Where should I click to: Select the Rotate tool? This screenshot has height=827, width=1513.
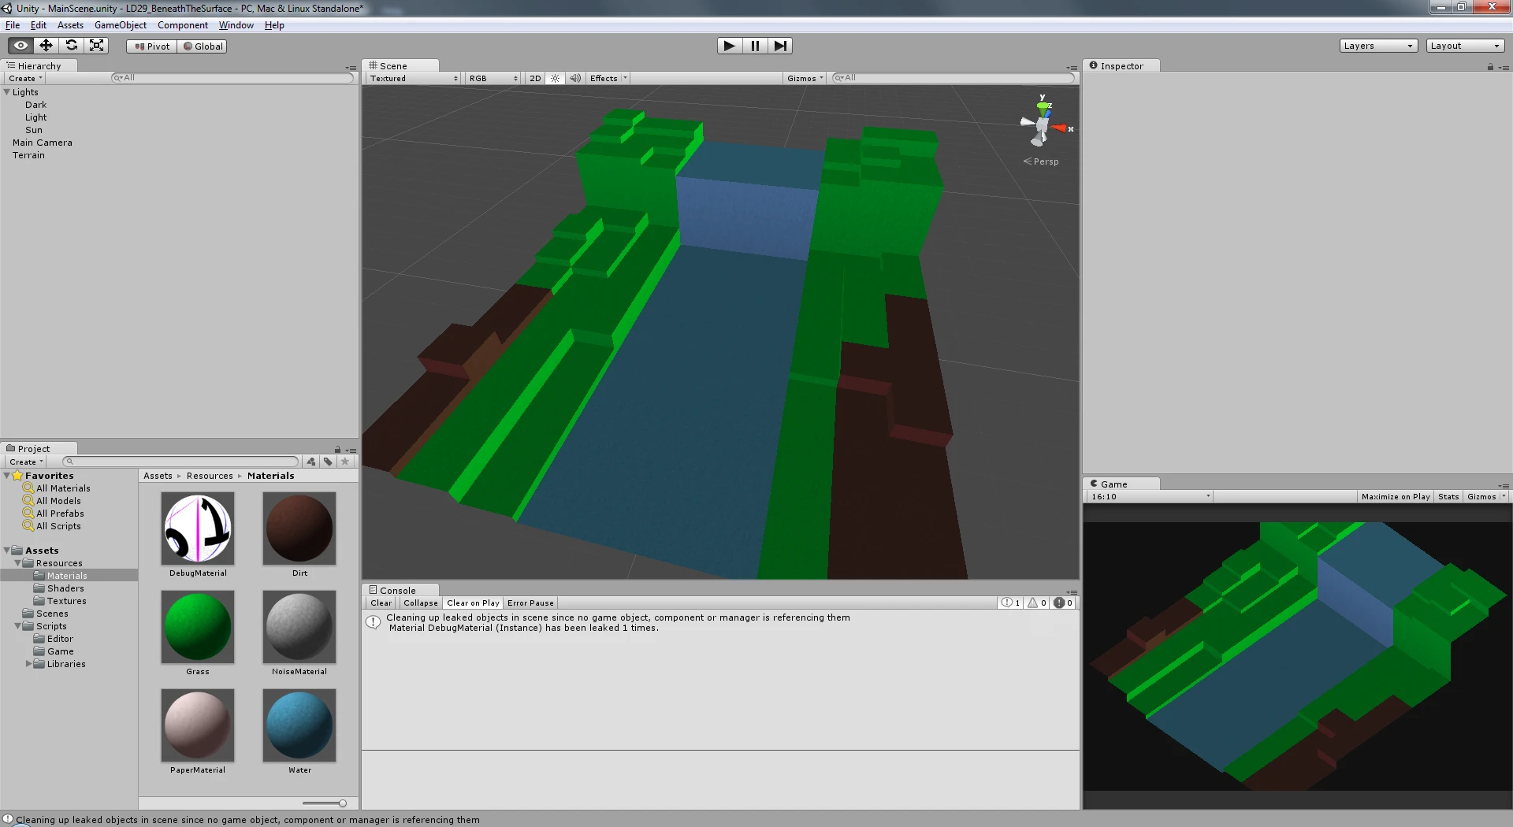tap(71, 46)
